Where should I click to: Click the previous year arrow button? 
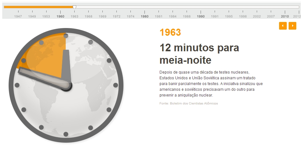tap(283, 26)
